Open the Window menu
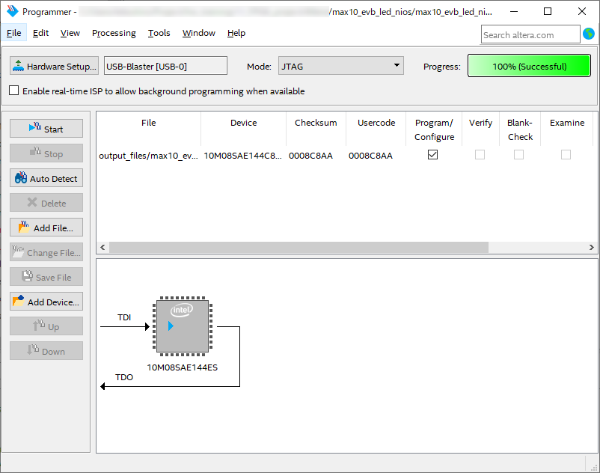600x473 pixels. [x=198, y=33]
